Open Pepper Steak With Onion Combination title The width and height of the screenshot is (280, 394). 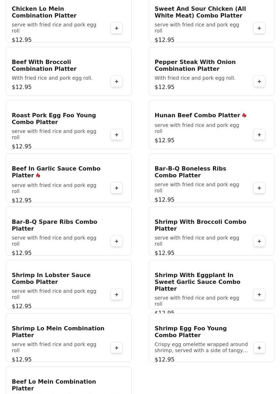(x=195, y=65)
